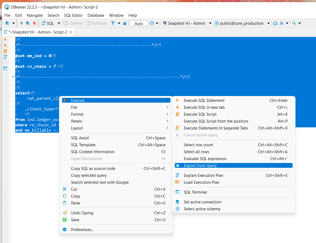Collapse the comment block with the fold marker
The image size is (316, 243).
(x=13, y=77)
